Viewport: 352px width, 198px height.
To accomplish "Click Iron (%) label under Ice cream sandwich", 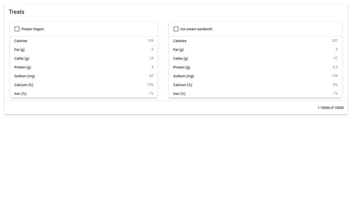I will click(x=179, y=94).
